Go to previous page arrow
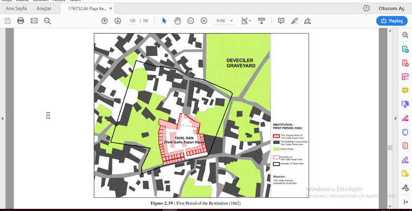Viewport: 412px width, 211px height. pyautogui.click(x=104, y=21)
